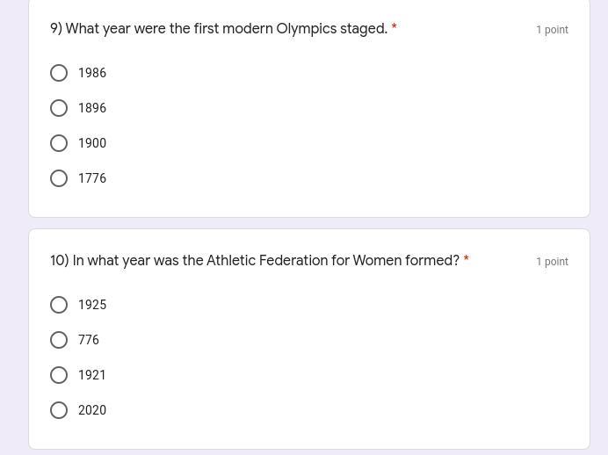This screenshot has height=455, width=608.
Task: Click the "1921" answer label text
Action: (x=92, y=375)
